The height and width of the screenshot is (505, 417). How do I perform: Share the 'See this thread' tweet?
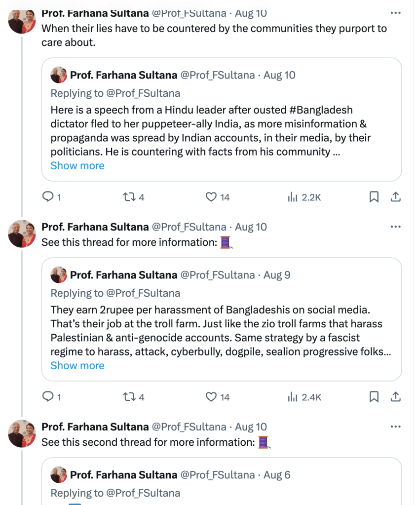coord(395,397)
